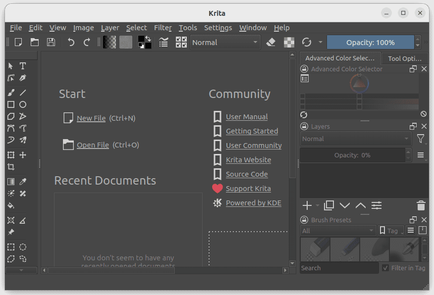
Task: Switch to the Tool Options tab
Action: tap(405, 58)
